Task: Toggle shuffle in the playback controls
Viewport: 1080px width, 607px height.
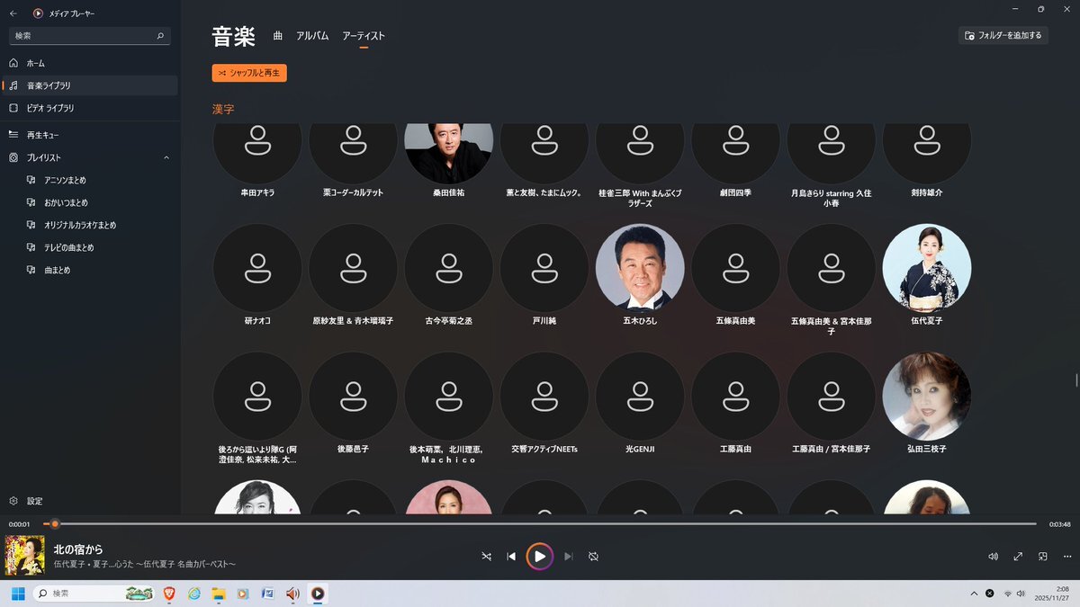Action: (x=486, y=557)
